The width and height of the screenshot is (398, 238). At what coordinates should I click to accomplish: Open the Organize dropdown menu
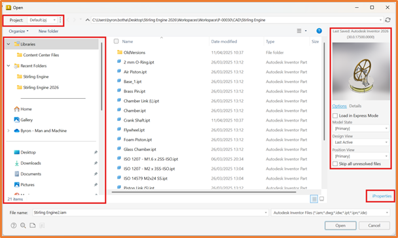click(18, 31)
